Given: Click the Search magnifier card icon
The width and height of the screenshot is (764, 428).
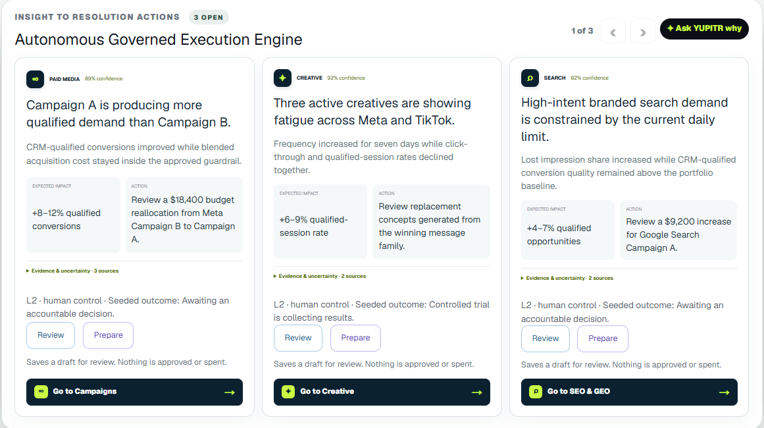Looking at the screenshot, I should click(530, 78).
